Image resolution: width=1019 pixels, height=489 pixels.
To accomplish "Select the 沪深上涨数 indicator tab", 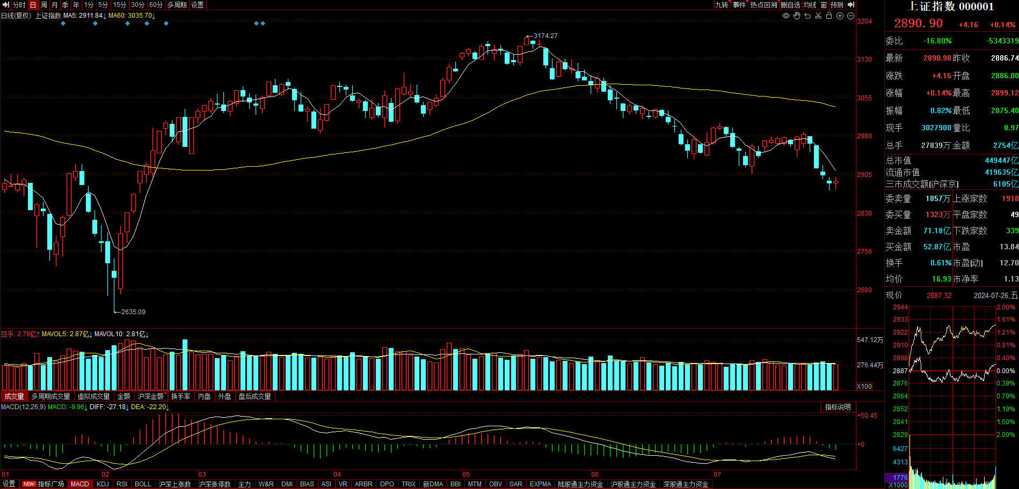I will click(x=175, y=484).
